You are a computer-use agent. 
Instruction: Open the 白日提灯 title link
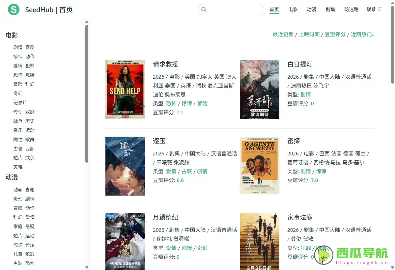(300, 64)
